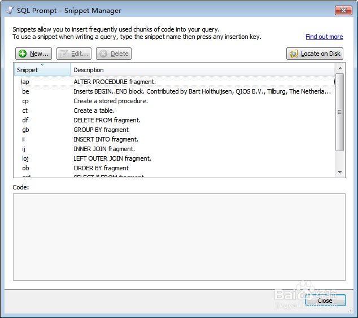358x318 pixels.
Task: Select the 'be' snippet row
Action: tap(178, 91)
